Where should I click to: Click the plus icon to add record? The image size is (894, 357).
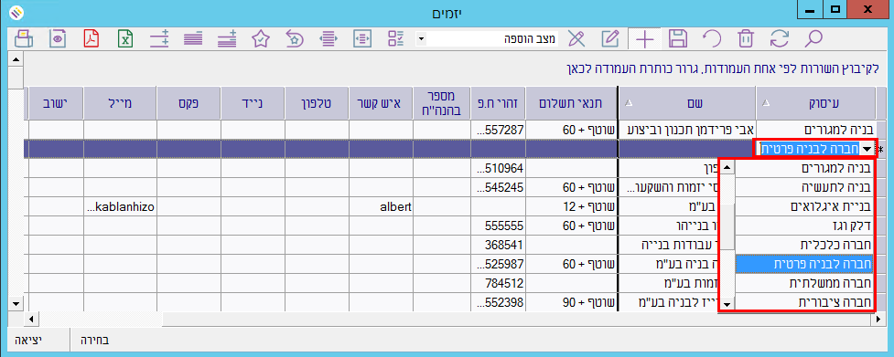[644, 38]
